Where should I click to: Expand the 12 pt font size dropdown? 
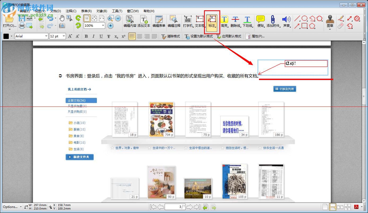[64, 36]
